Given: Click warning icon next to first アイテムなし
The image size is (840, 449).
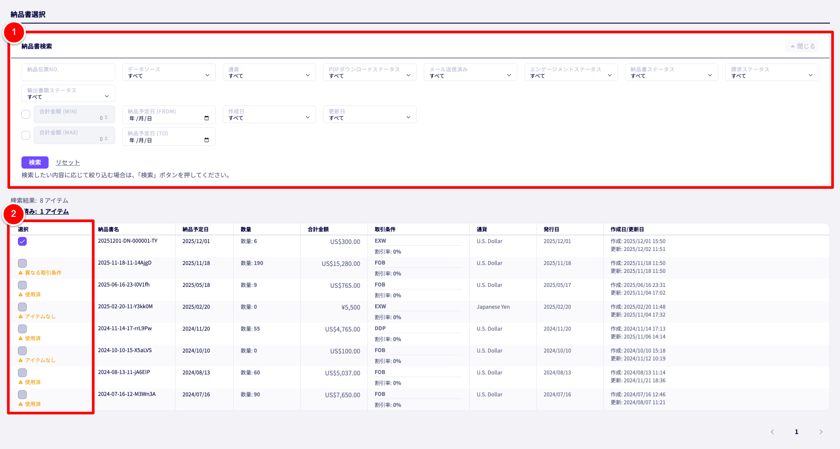Looking at the screenshot, I should (21, 317).
